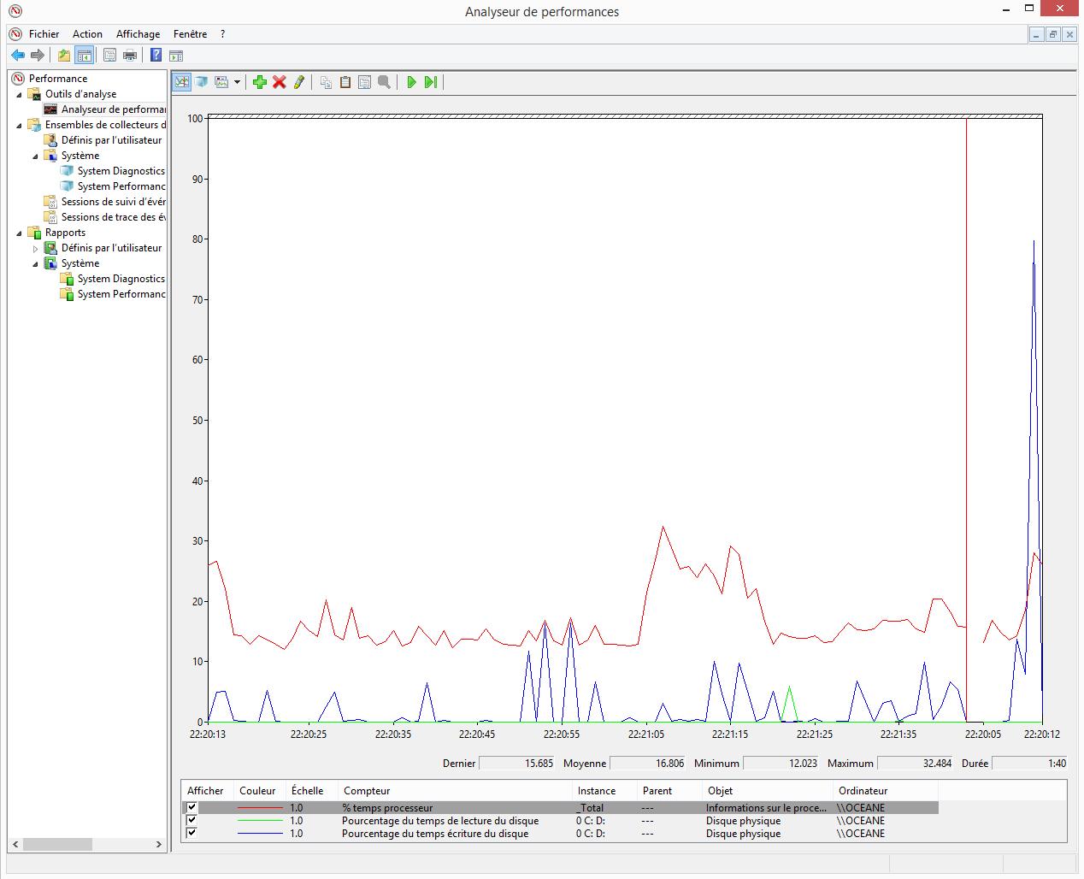This screenshot has height=879, width=1084.
Task: Click the Paste counter list clipboard icon
Action: [x=345, y=82]
